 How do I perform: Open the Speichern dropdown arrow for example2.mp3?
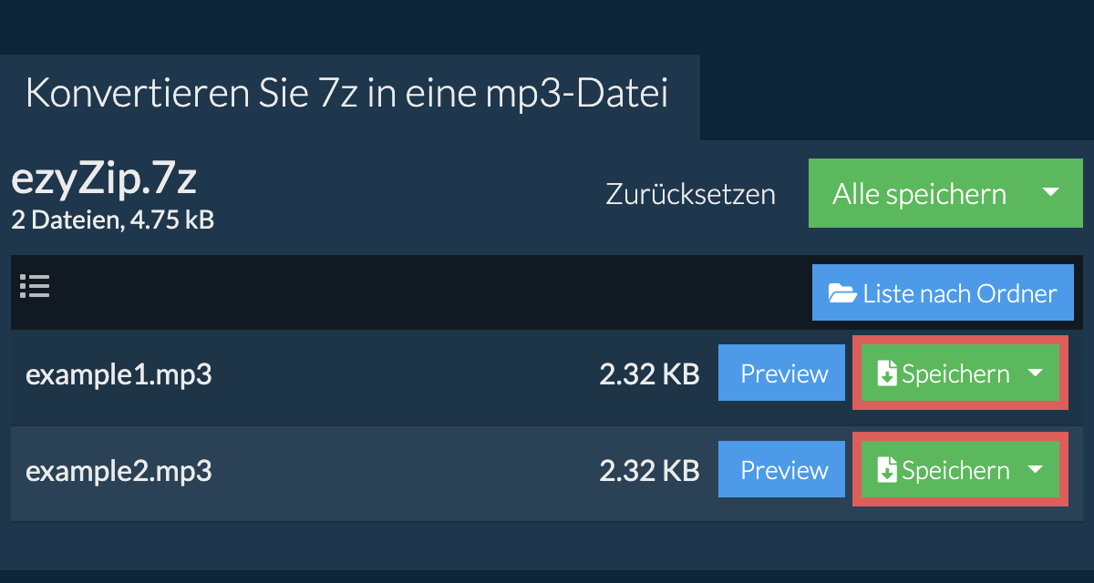tap(1035, 470)
